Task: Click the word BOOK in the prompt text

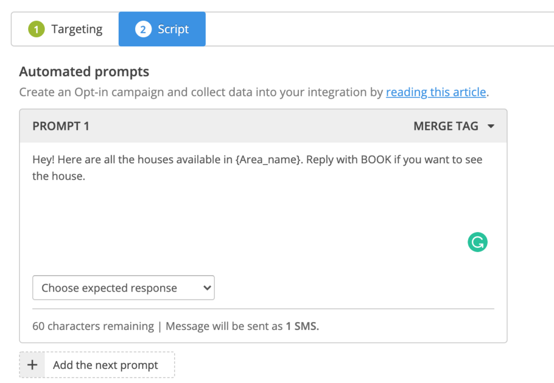Action: click(x=380, y=159)
